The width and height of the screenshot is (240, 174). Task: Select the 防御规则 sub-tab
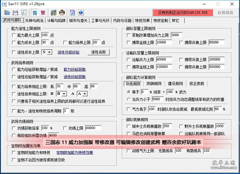point(154,84)
